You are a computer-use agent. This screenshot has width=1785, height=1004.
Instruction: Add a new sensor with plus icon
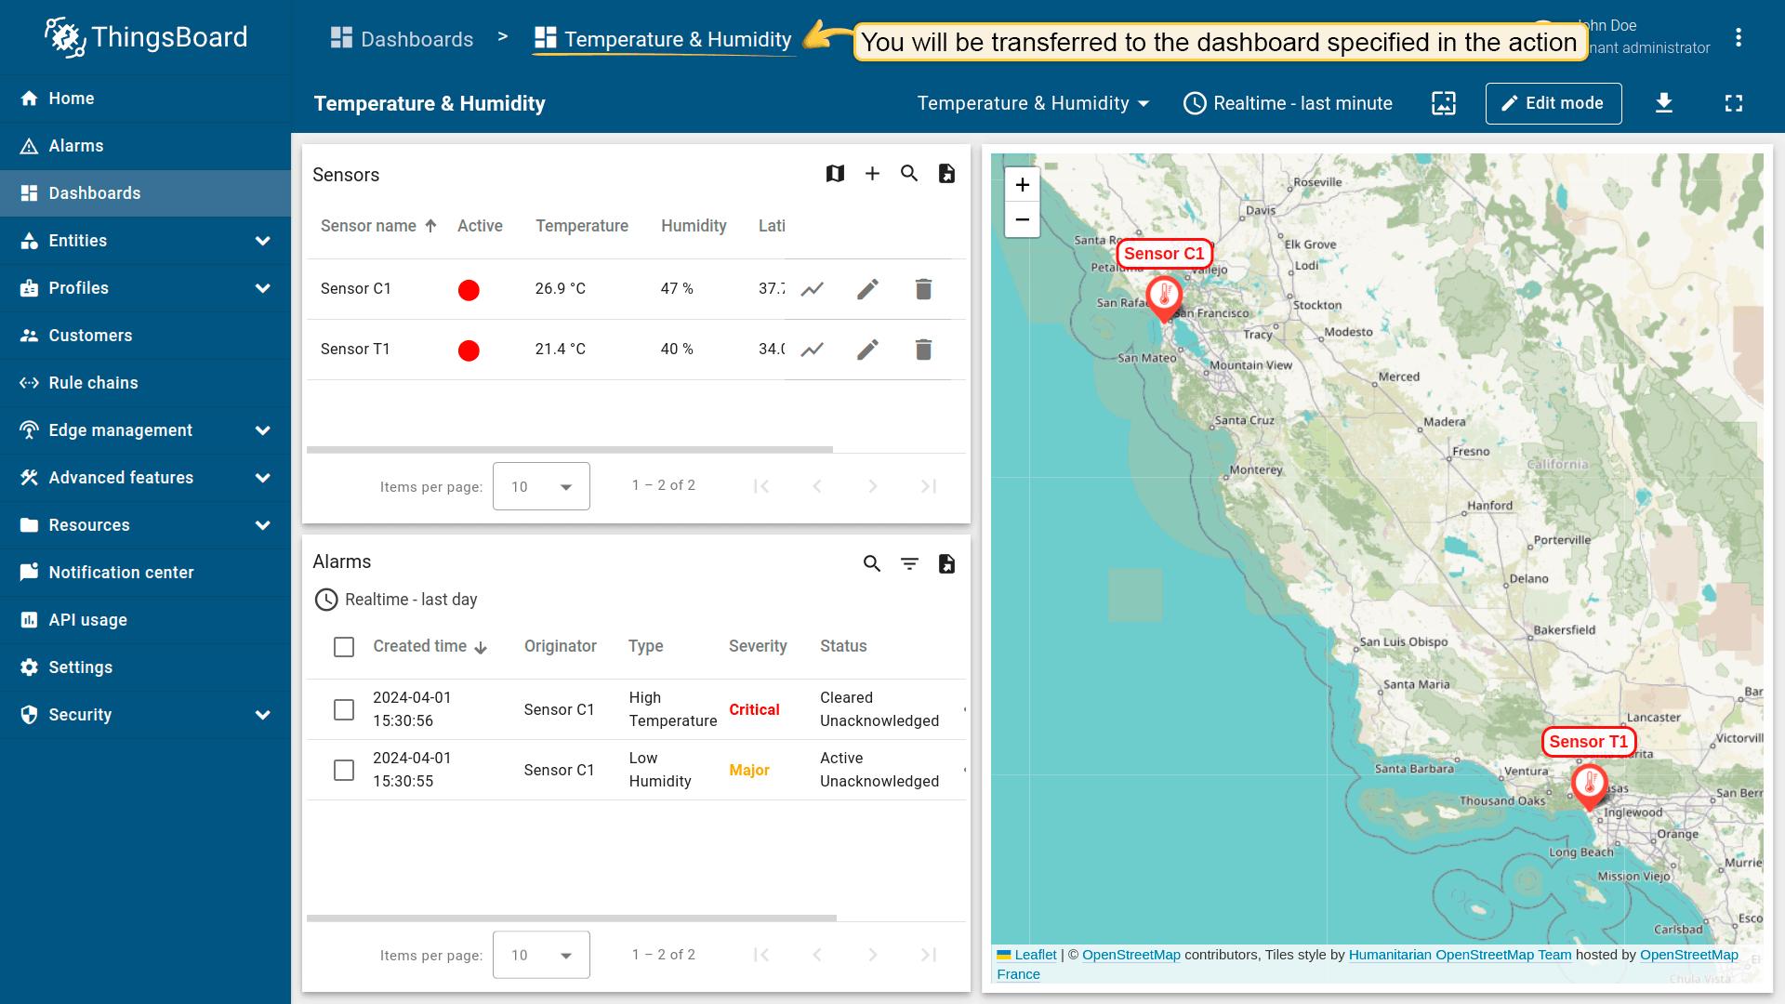872,174
